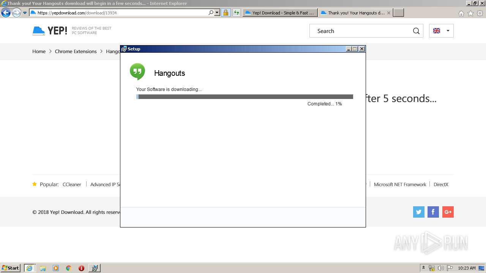
Task: Click the refresh page icon
Action: click(x=237, y=13)
